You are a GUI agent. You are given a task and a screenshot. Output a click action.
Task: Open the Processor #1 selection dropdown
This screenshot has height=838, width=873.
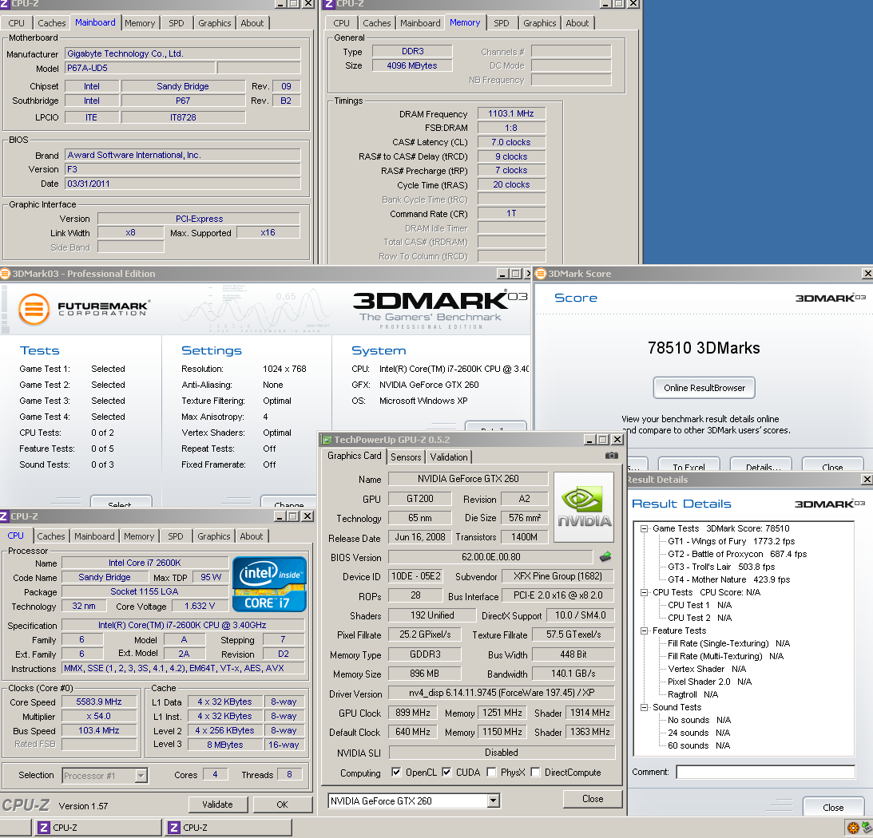coord(141,775)
